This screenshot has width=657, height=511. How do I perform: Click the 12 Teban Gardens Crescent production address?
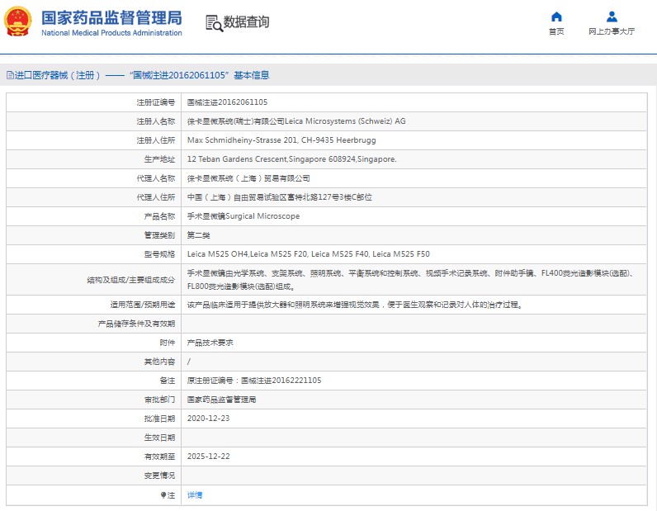point(291,159)
